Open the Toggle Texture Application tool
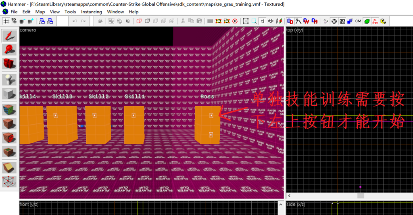The height and width of the screenshot is (215, 413). 9,110
